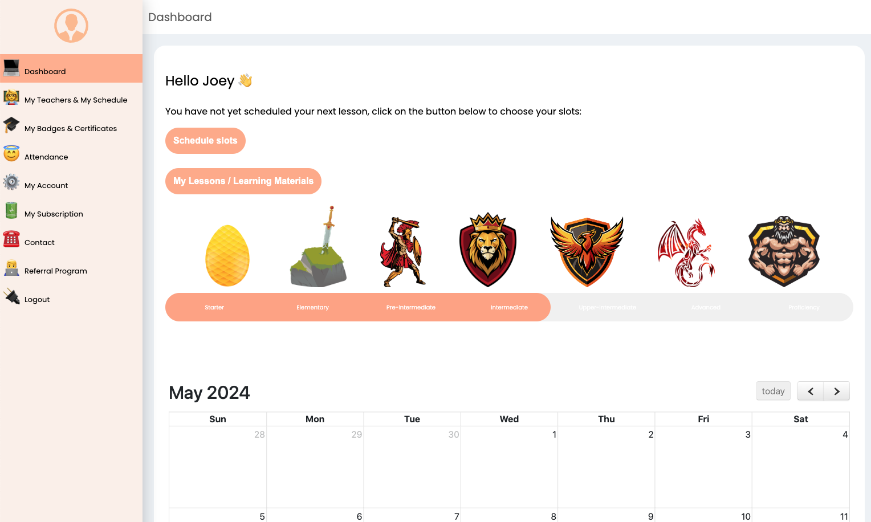The image size is (871, 522).
Task: Click the Intermediate level progress segment
Action: (509, 307)
